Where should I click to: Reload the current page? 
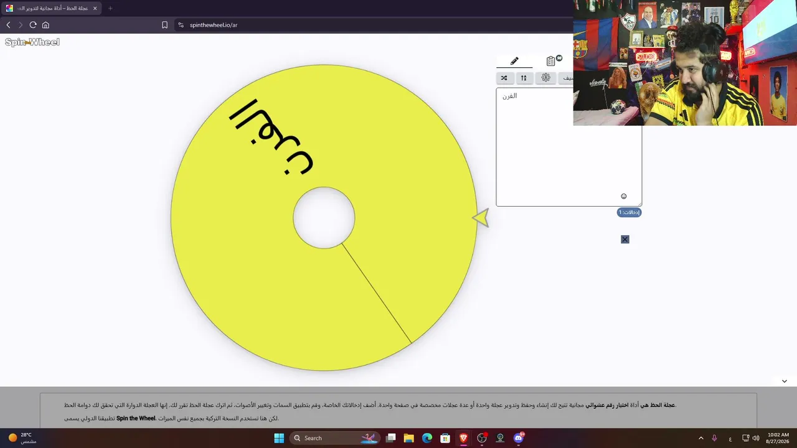[33, 25]
